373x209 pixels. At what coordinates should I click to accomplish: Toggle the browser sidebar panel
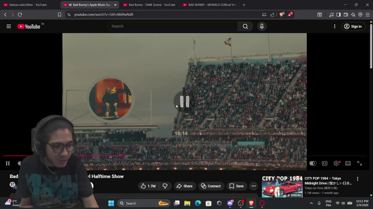(338, 15)
